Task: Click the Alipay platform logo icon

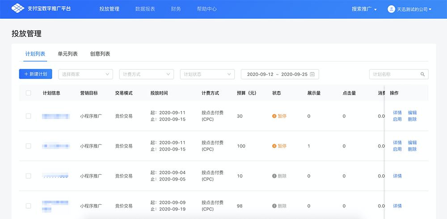Action: click(18, 8)
